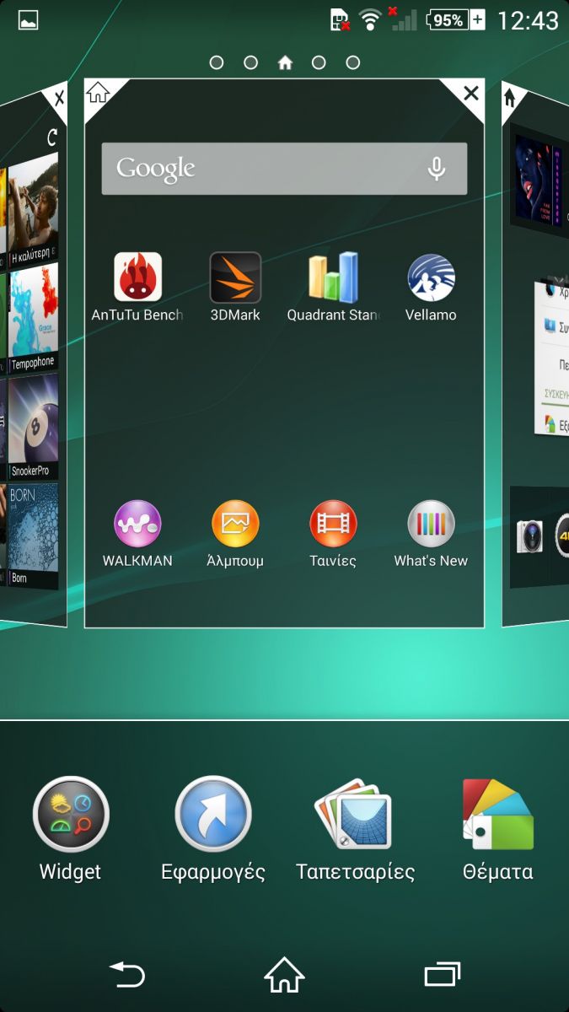The height and width of the screenshot is (1012, 569).
Task: Open the WALKMAN music app
Action: tap(137, 524)
